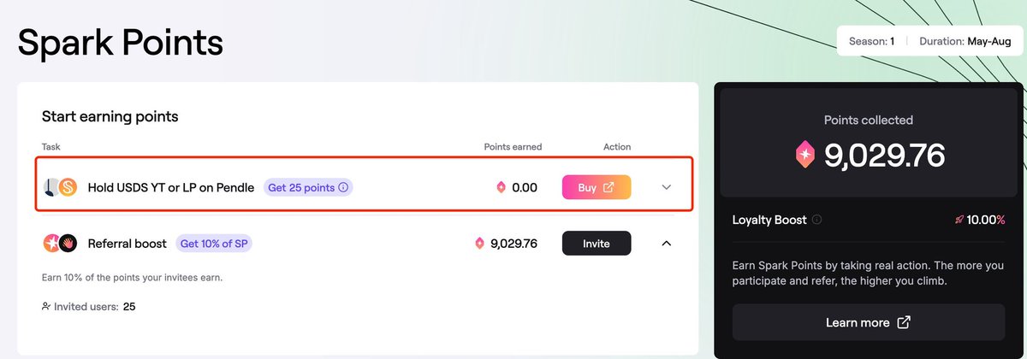Open the Buy link for Pendle task

pyautogui.click(x=597, y=187)
